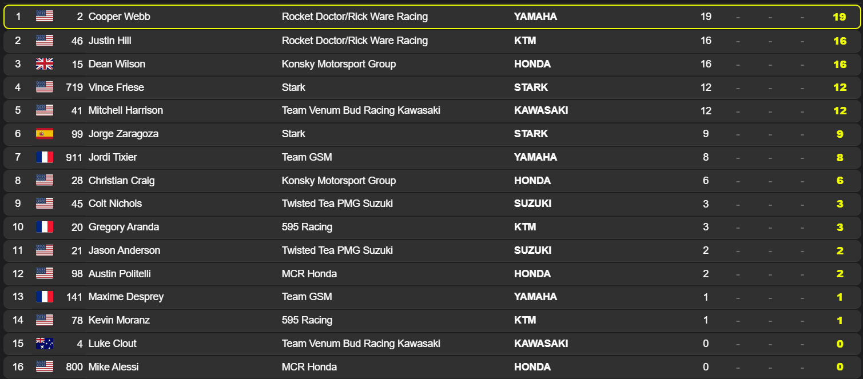Click Gregory Aranda's 595 Racing cell
Image resolution: width=863 pixels, height=379 pixels.
tap(307, 227)
